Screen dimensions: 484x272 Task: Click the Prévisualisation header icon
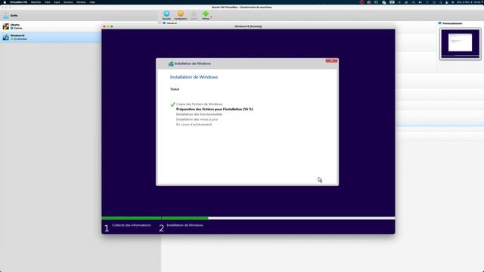pyautogui.click(x=440, y=23)
